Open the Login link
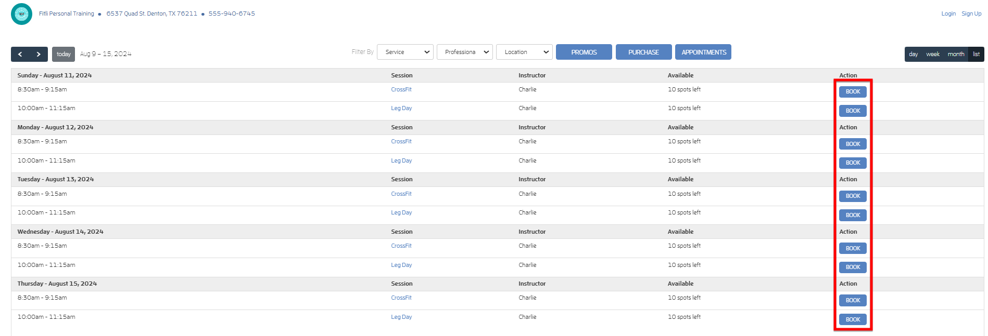 point(948,14)
